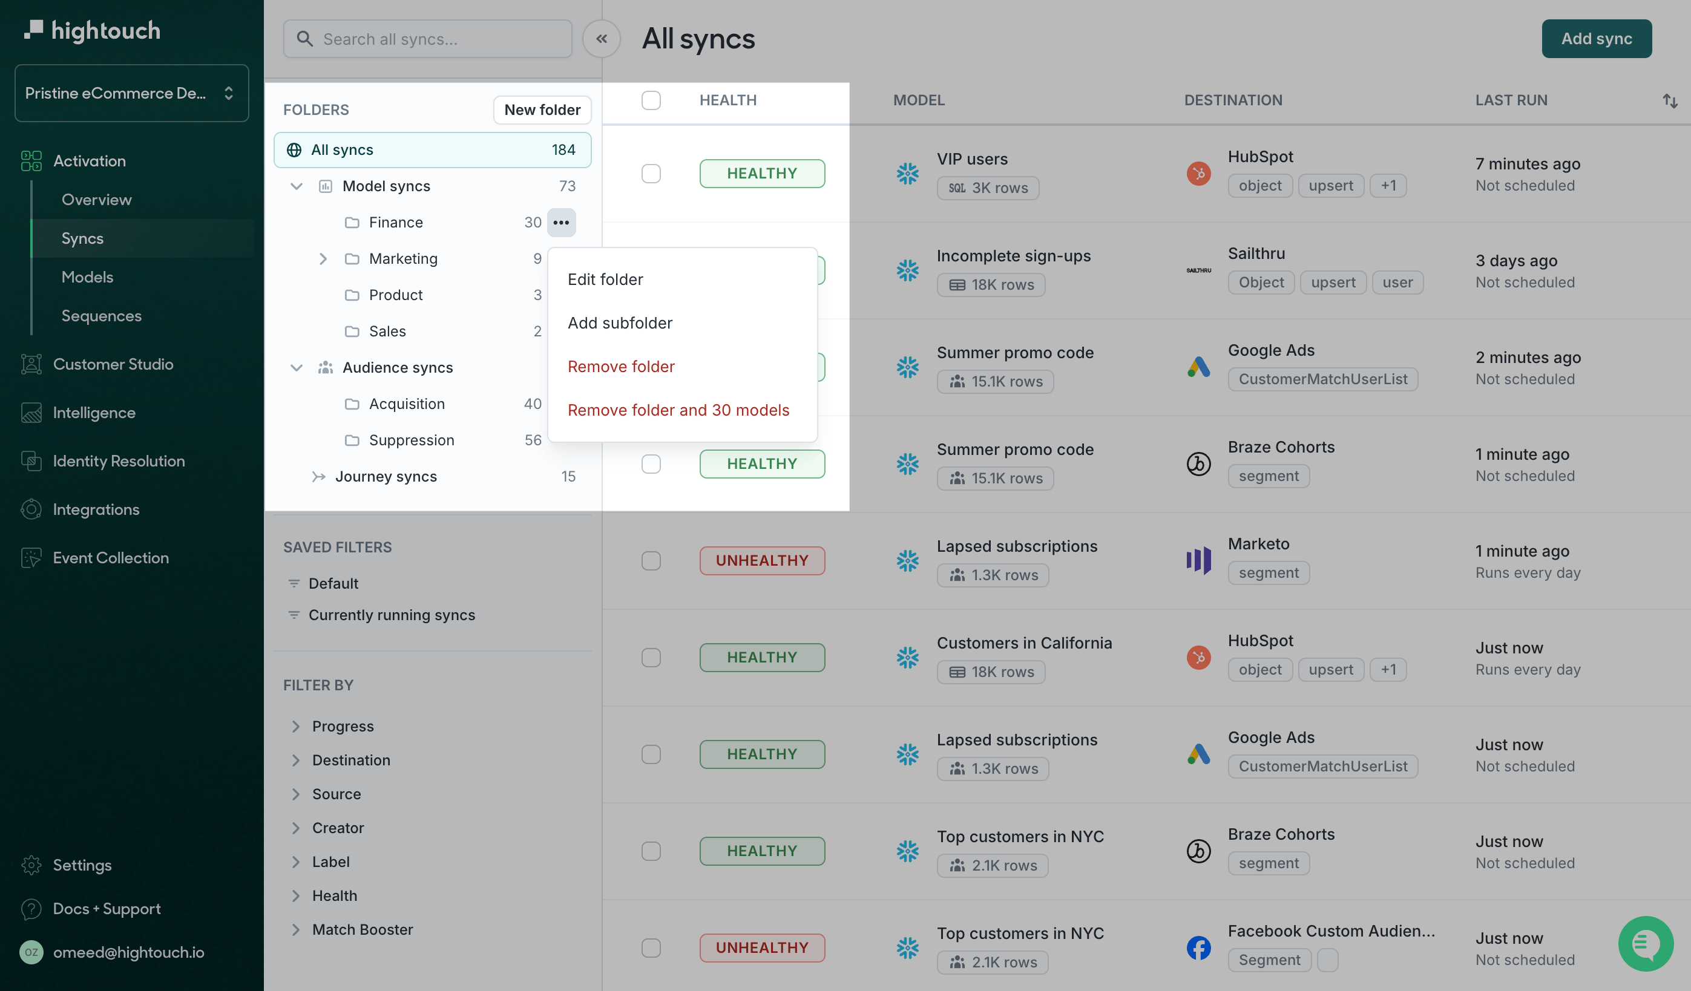Check the Customers in California checkbox
The height and width of the screenshot is (991, 1691).
651,658
